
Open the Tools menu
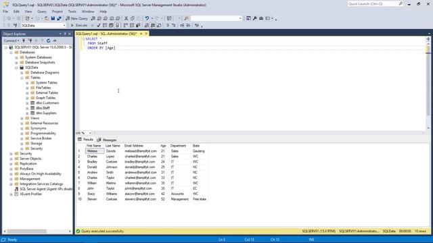(x=72, y=11)
